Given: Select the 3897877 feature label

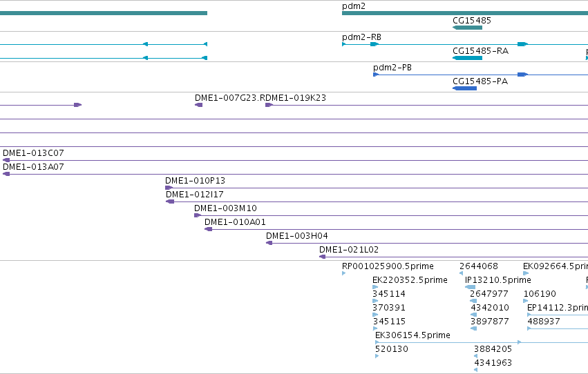Looking at the screenshot, I should pyautogui.click(x=490, y=322).
